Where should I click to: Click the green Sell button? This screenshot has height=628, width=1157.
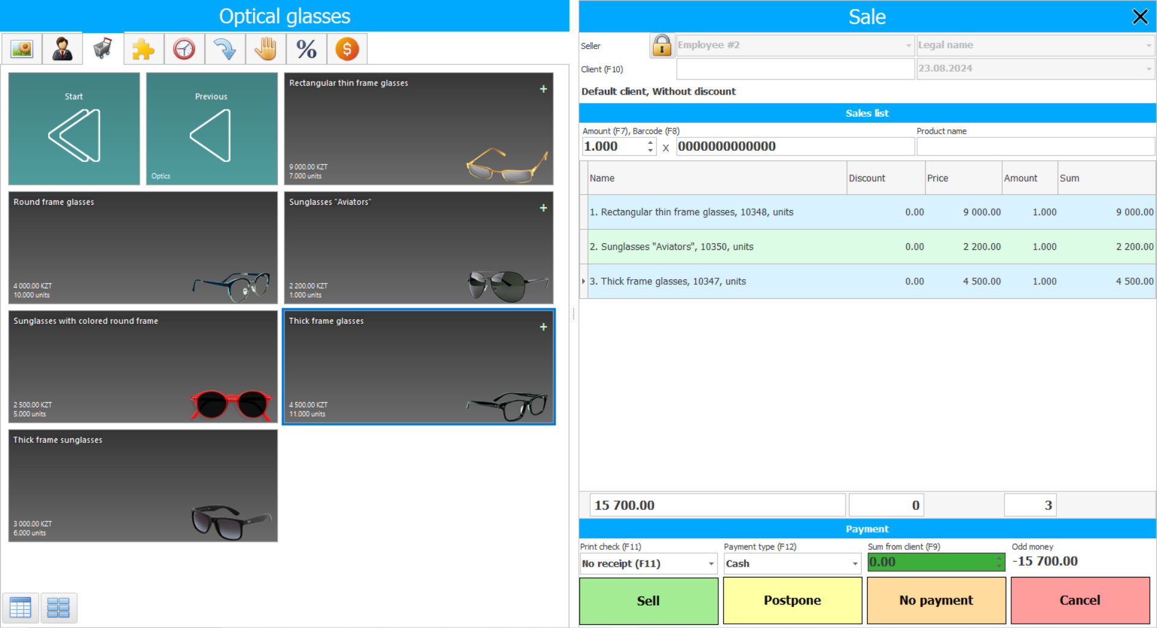pyautogui.click(x=648, y=600)
